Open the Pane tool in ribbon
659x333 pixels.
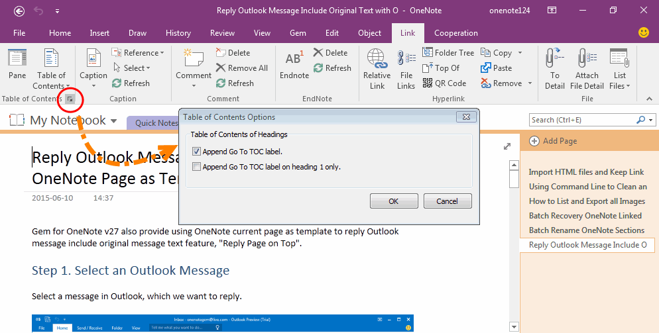click(x=17, y=64)
